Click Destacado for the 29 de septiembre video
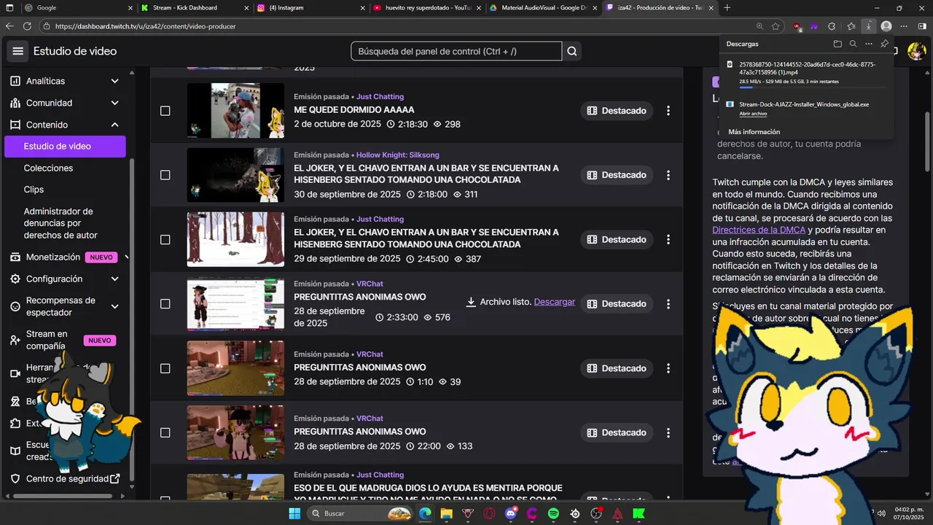 tap(617, 239)
